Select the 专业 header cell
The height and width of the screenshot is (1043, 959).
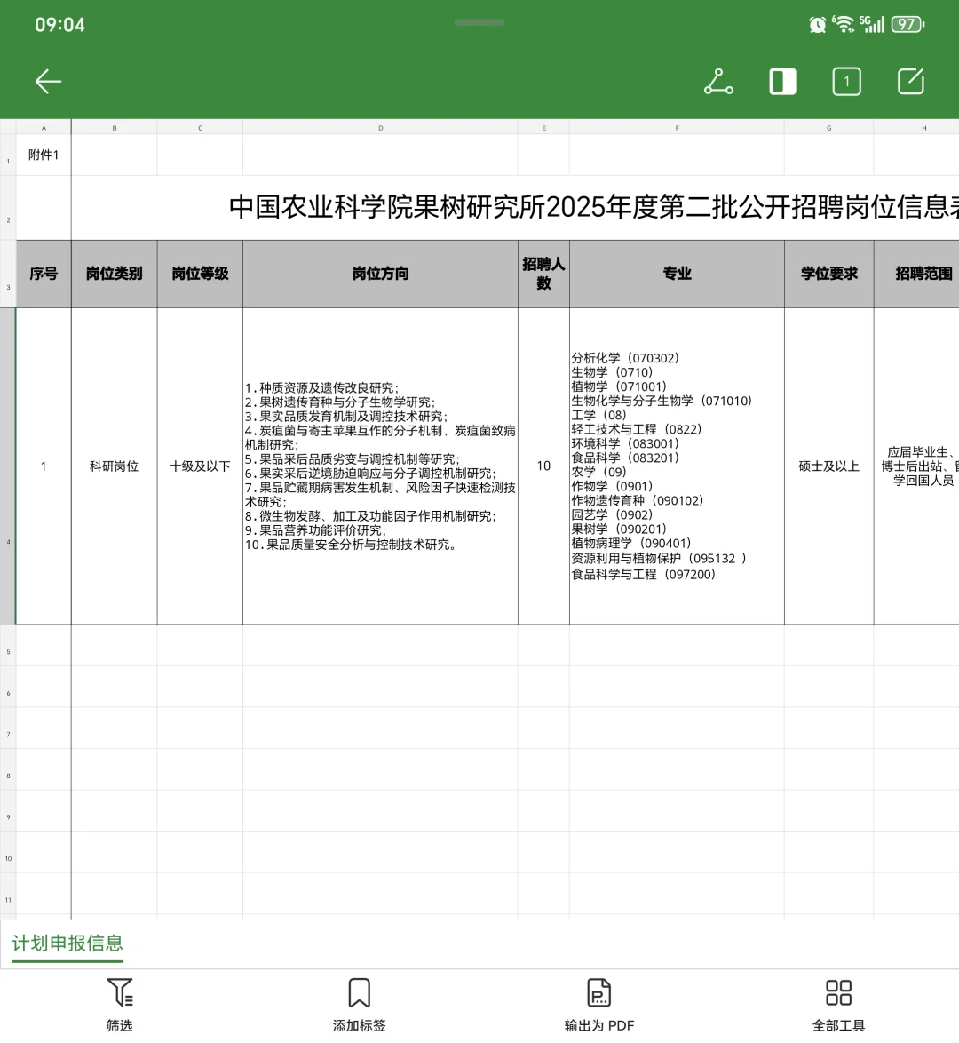[677, 274]
